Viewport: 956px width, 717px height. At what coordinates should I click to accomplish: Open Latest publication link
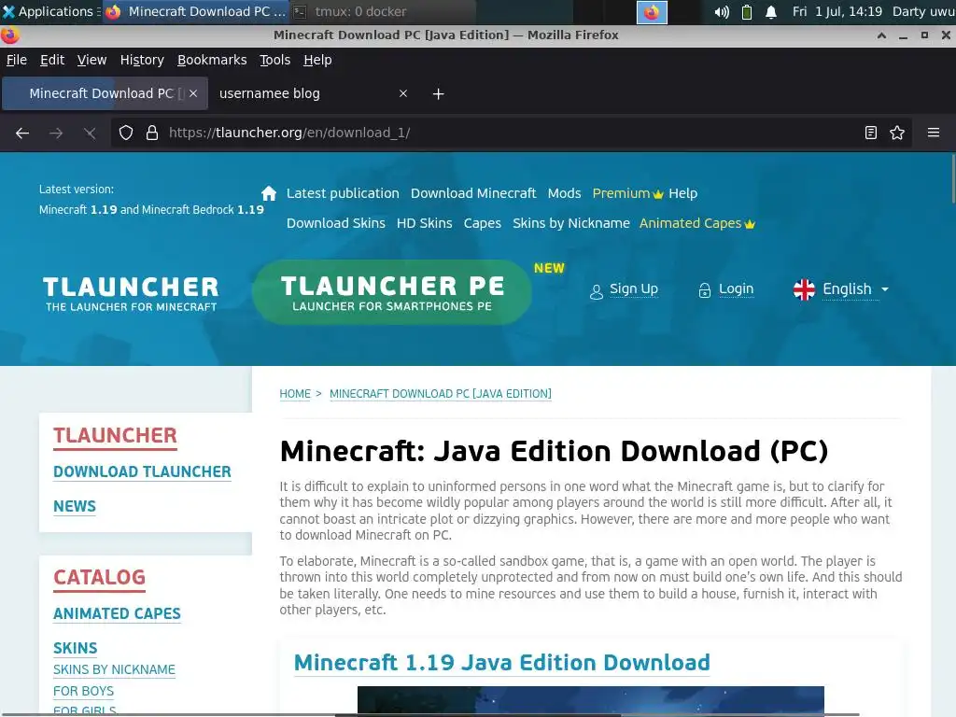(x=343, y=193)
